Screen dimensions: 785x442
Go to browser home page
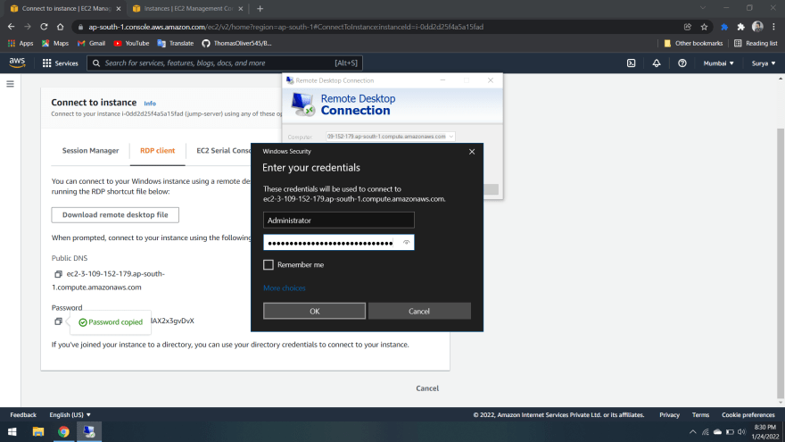click(x=60, y=27)
